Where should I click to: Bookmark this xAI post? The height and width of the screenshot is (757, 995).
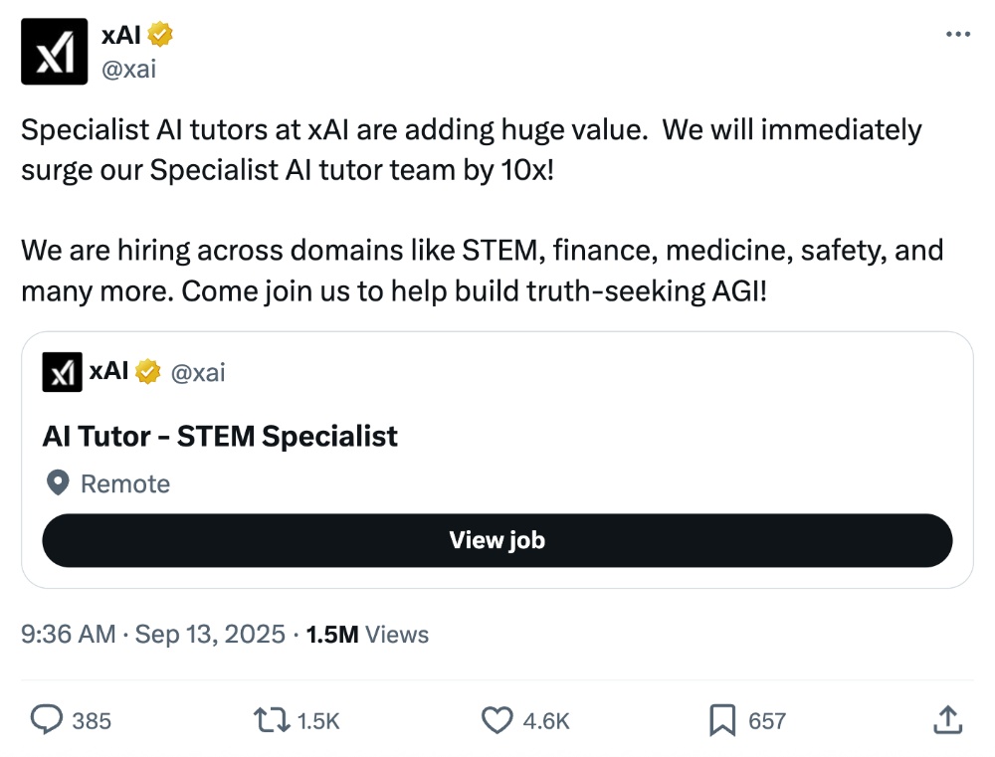[722, 720]
